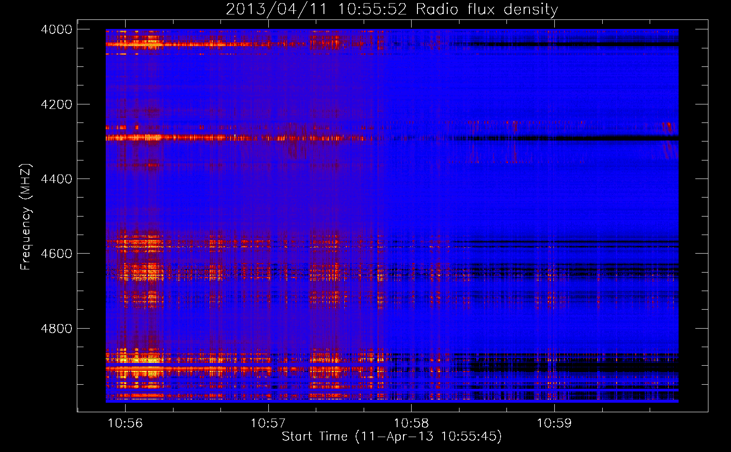Click the 'Start Time (11-Apr-13 10:55:45)' axis title
This screenshot has height=452, width=731.
coord(392,437)
